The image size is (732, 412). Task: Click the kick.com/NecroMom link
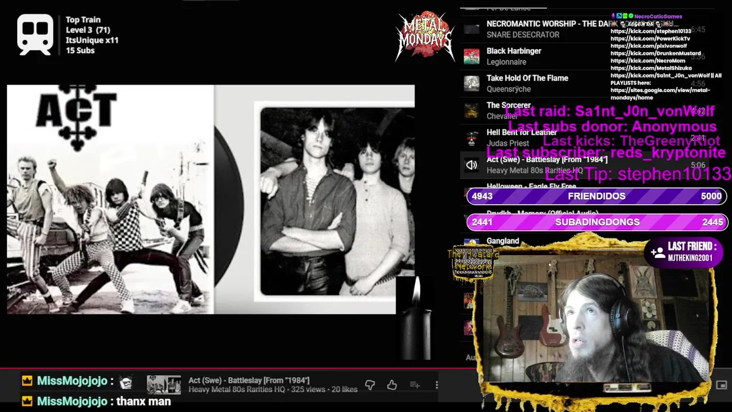[x=647, y=61]
